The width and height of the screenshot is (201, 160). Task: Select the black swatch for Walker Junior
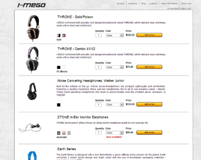coord(59,105)
